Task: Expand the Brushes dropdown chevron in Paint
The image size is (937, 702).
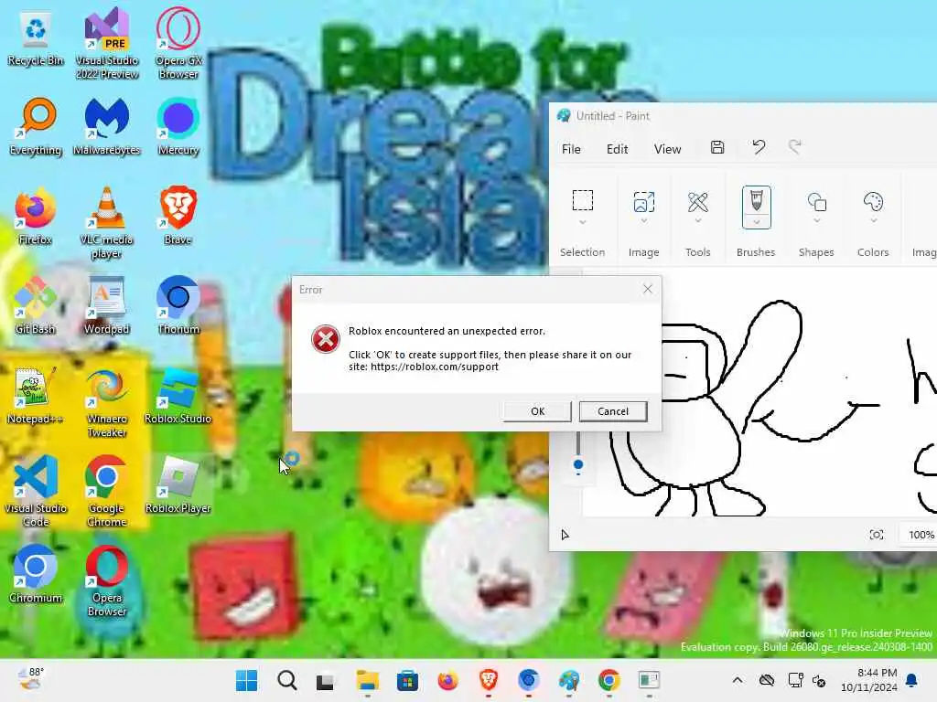Action: 756,222
